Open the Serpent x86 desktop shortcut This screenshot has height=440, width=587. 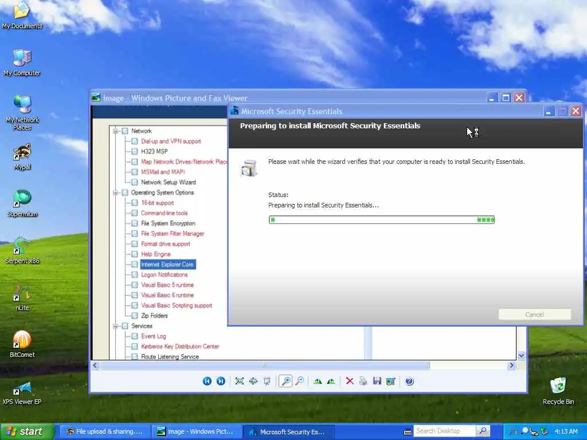(x=22, y=251)
